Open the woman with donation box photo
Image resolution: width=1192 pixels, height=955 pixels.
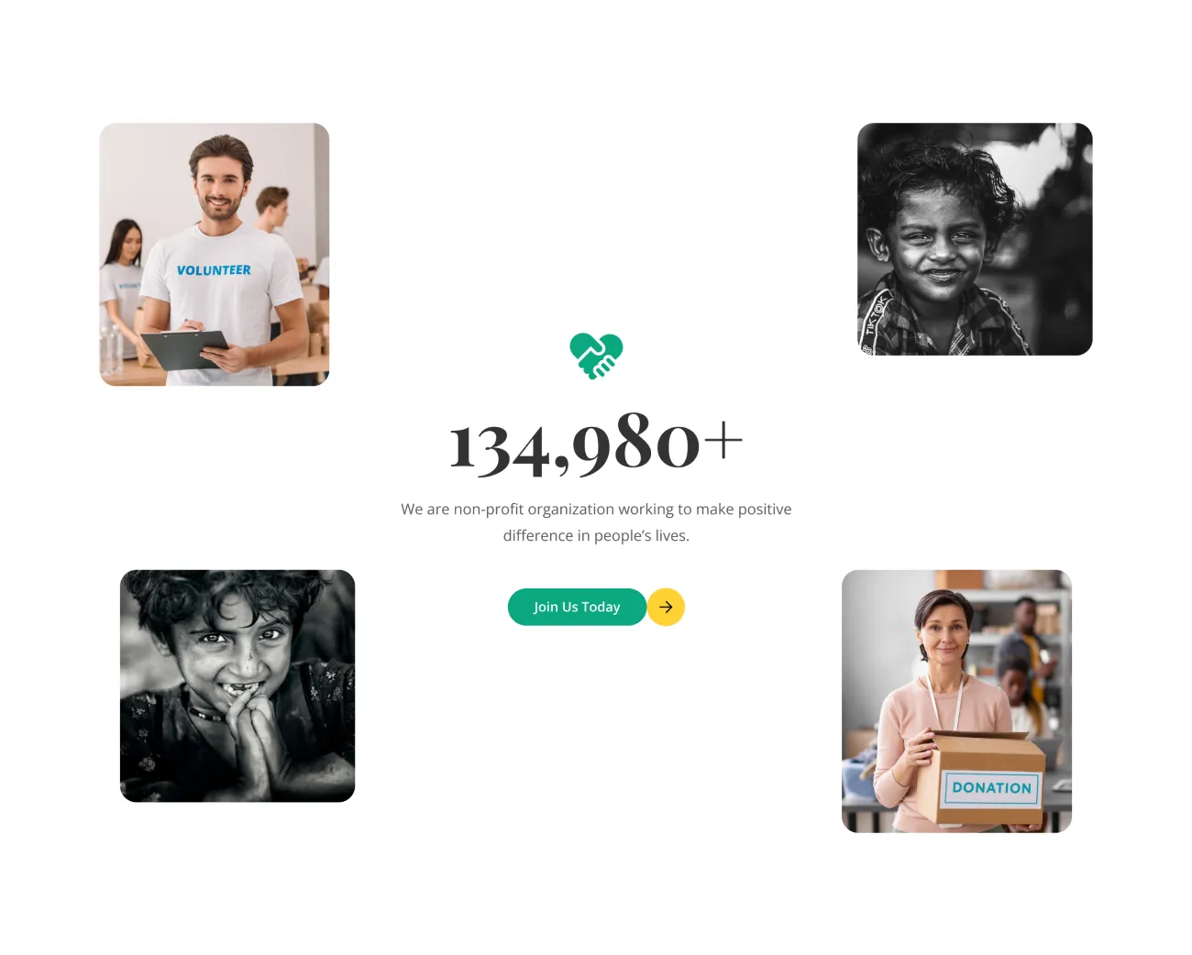(956, 701)
